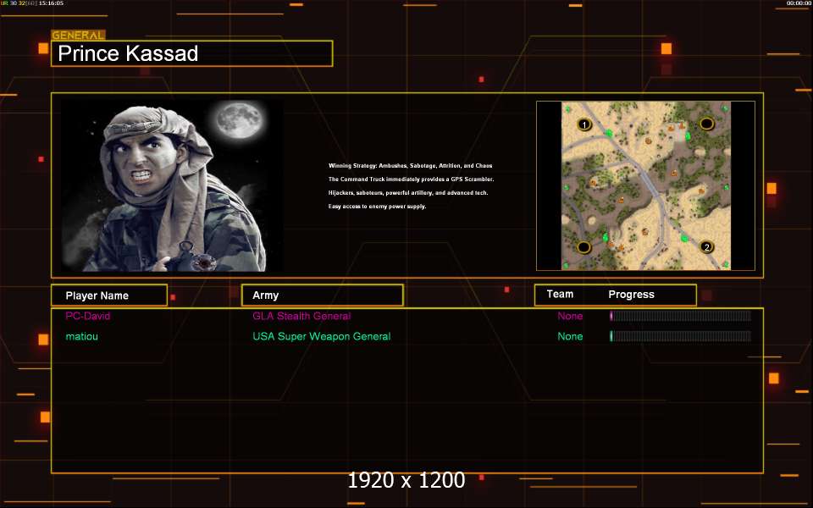Click the Progress column header

[631, 295]
